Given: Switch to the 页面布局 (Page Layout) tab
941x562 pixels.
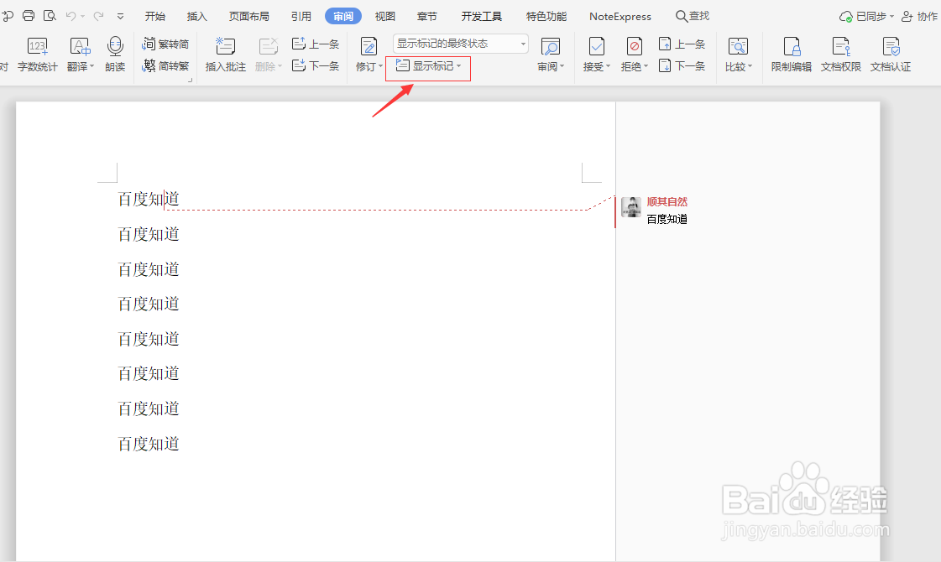Looking at the screenshot, I should tap(249, 16).
